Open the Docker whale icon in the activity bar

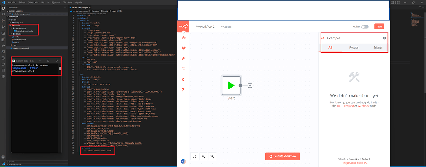click(2, 45)
